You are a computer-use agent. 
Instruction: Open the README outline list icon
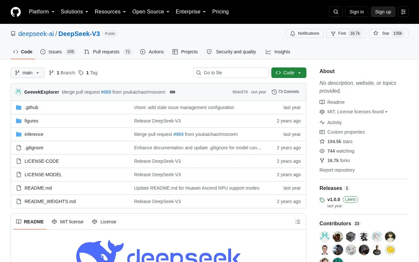click(298, 222)
